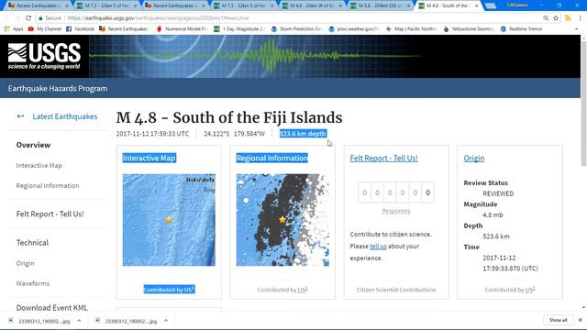The image size is (587, 330).
Task: Open the Realtime Tremor bookmark
Action: pyautogui.click(x=522, y=28)
